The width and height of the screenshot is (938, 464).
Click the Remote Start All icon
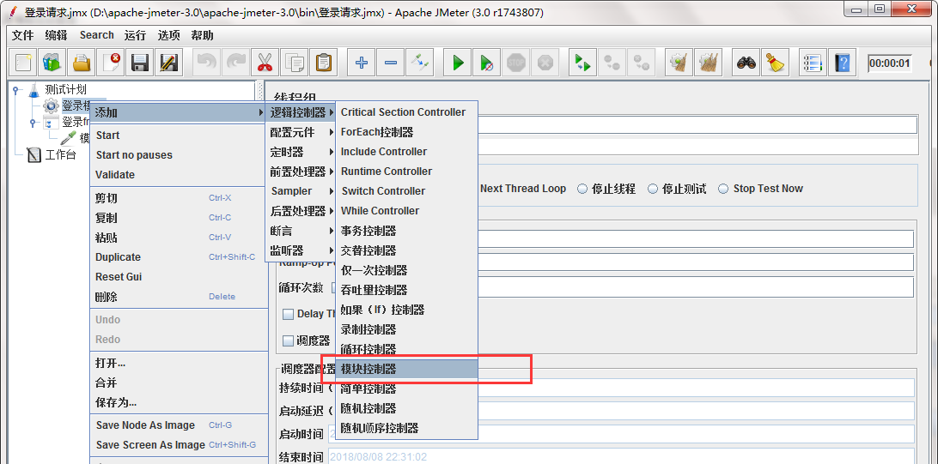coord(582,62)
